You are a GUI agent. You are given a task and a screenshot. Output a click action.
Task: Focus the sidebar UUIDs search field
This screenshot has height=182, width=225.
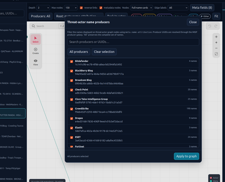[12, 13]
